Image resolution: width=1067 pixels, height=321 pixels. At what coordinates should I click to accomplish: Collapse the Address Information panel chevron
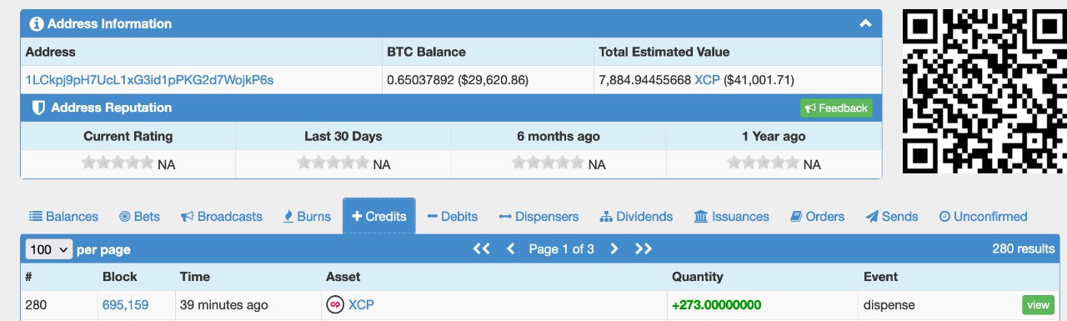(865, 23)
